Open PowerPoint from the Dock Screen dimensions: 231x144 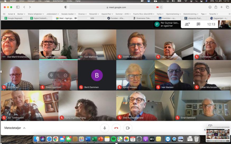[100, 139]
